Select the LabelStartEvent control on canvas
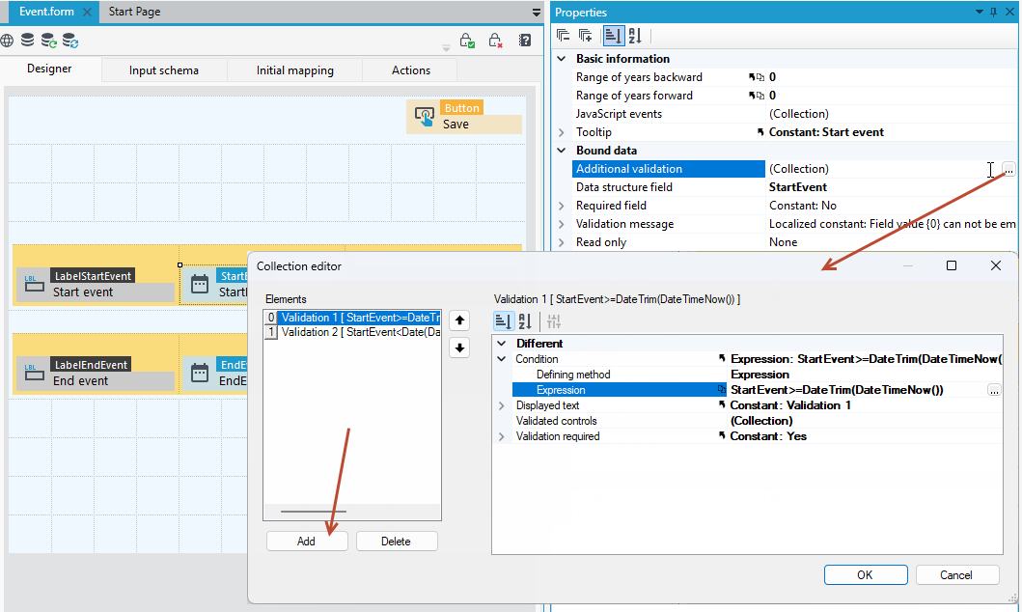This screenshot has width=1022, height=612. coord(96,284)
